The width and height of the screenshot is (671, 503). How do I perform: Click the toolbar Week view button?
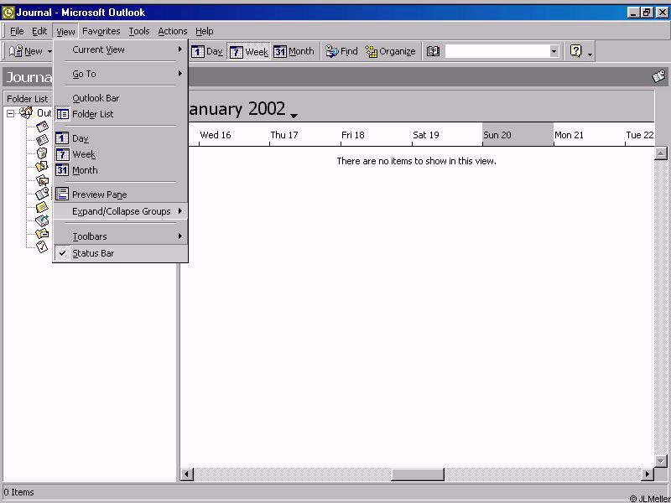[248, 51]
